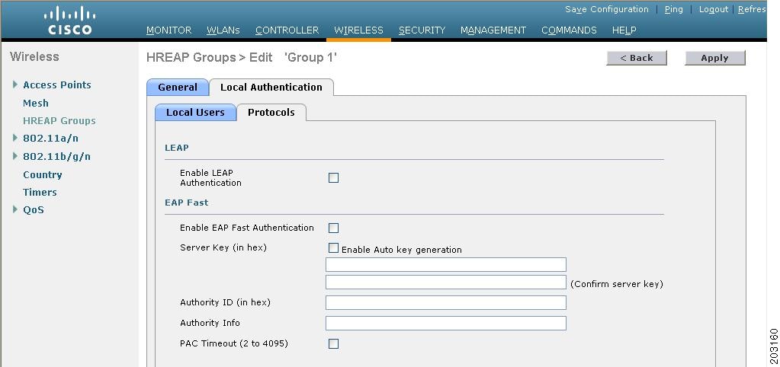This screenshot has width=780, height=367.
Task: Enable LEAP Authentication checkbox
Action: 333,177
